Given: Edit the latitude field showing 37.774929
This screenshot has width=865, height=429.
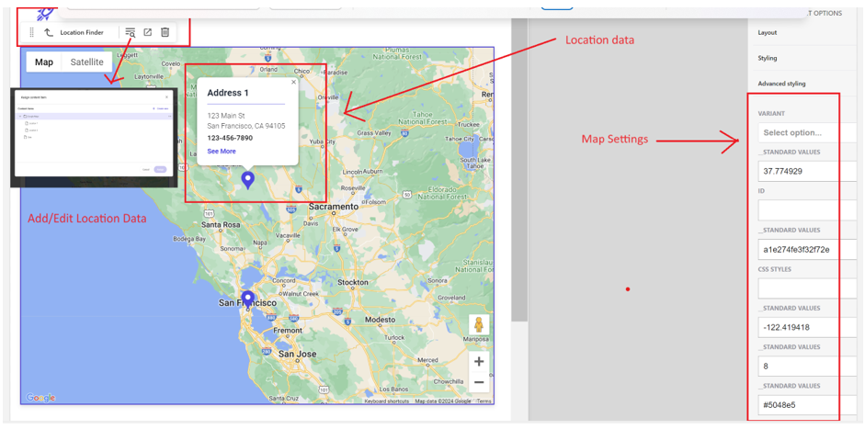Looking at the screenshot, I should click(x=808, y=172).
